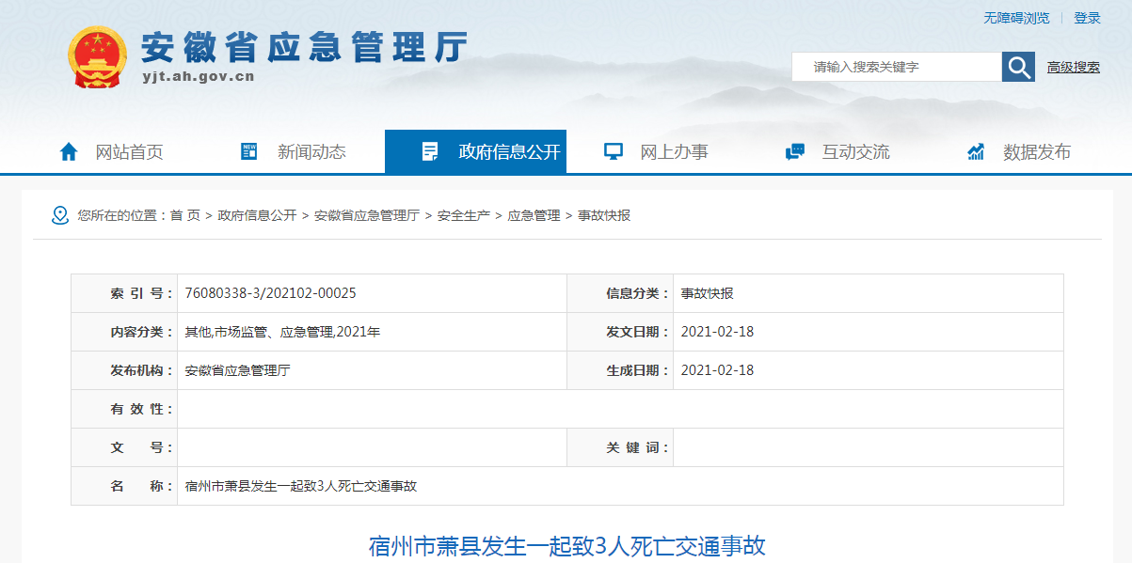Viewport: 1132px width, 563px height.
Task: Click publishing agency value 安徽省应急管理厅
Action: click(x=238, y=370)
